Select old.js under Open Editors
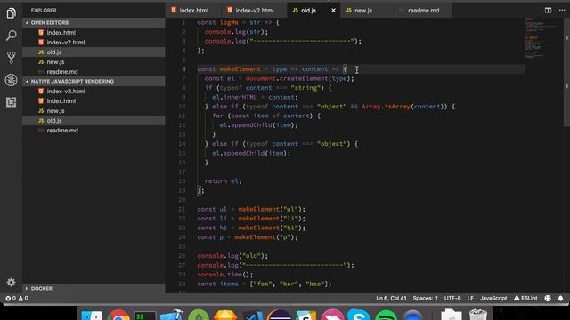 click(x=94, y=52)
